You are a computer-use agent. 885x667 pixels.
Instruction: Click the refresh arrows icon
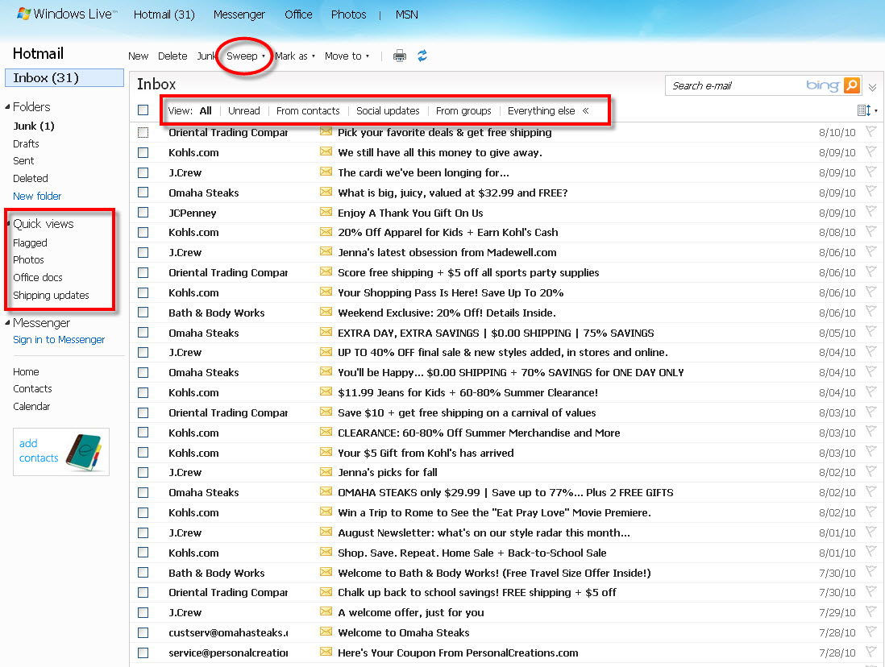pos(422,56)
